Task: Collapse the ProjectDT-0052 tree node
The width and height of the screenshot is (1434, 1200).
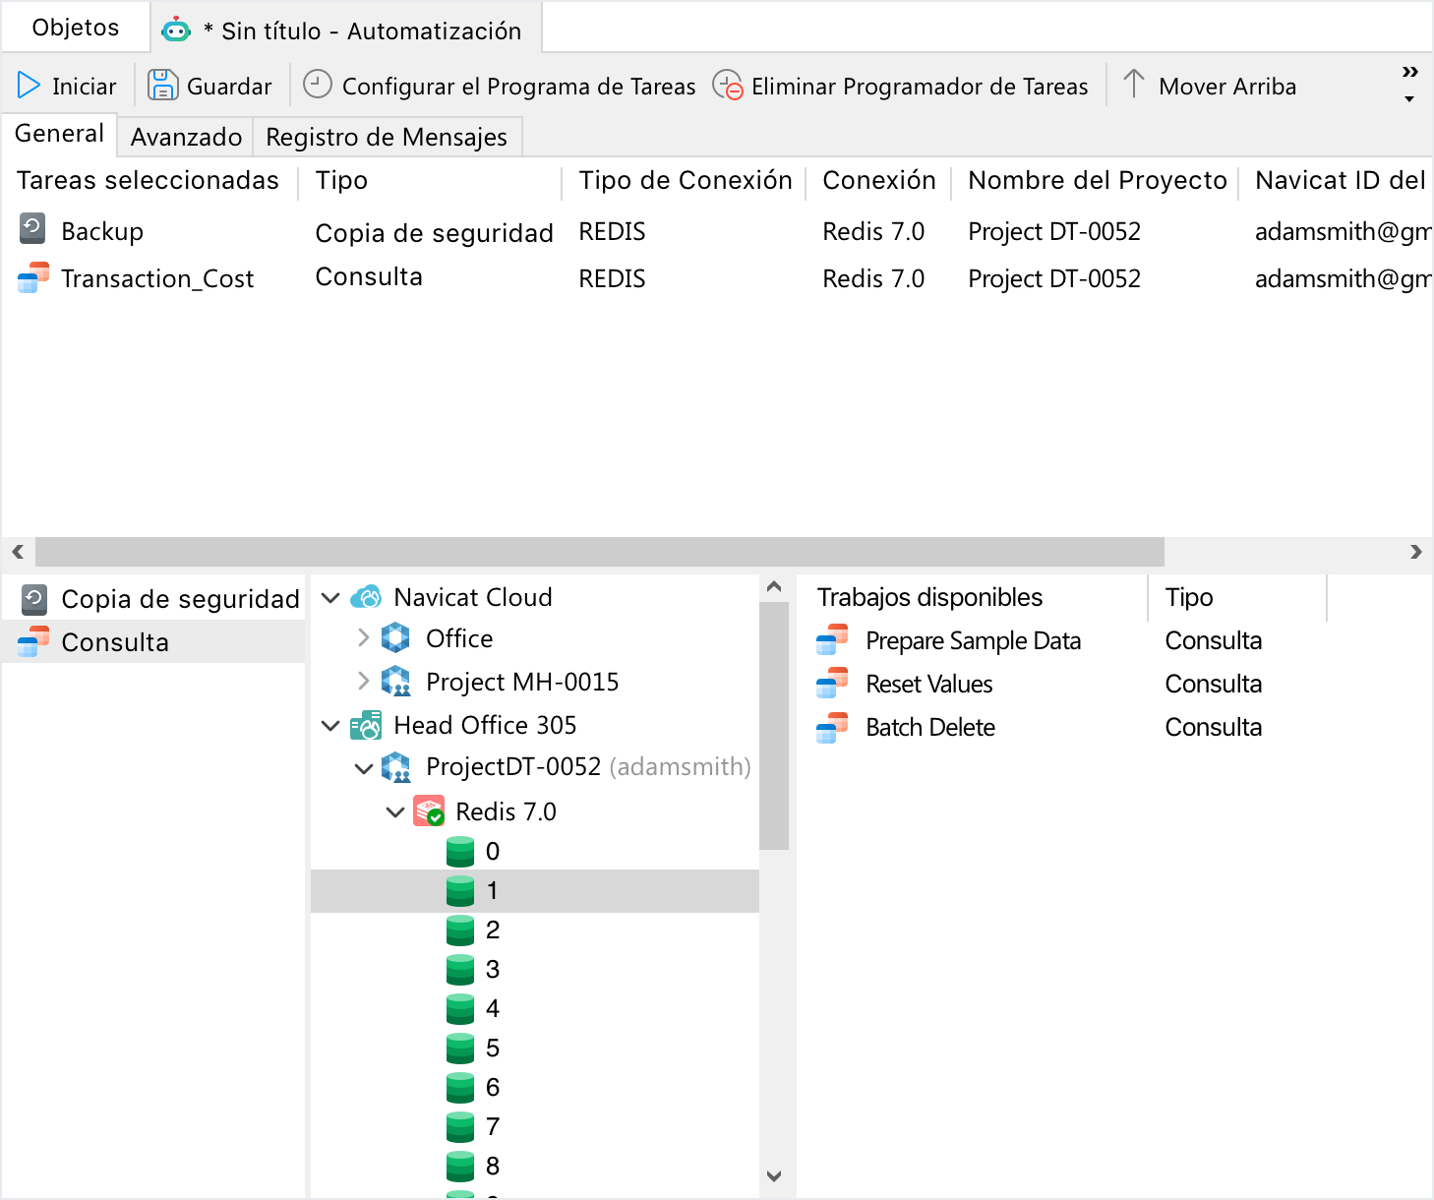Action: (362, 766)
